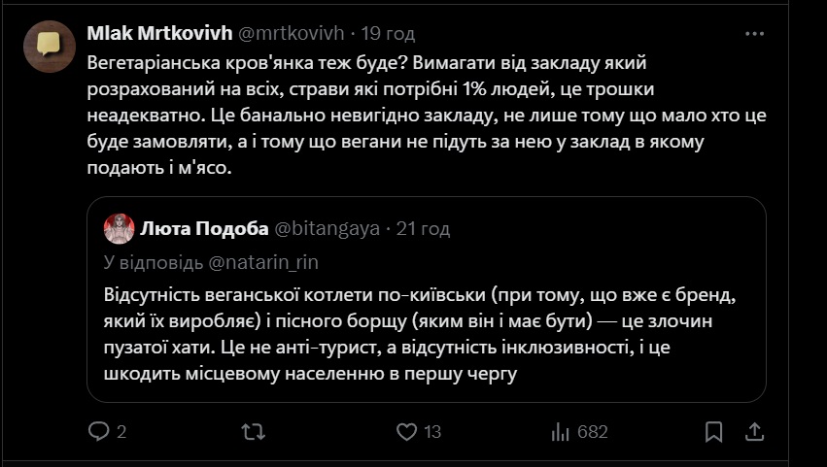Screen dimensions: 827x467
Task: Click the reply speech bubble icon
Action: (100, 431)
